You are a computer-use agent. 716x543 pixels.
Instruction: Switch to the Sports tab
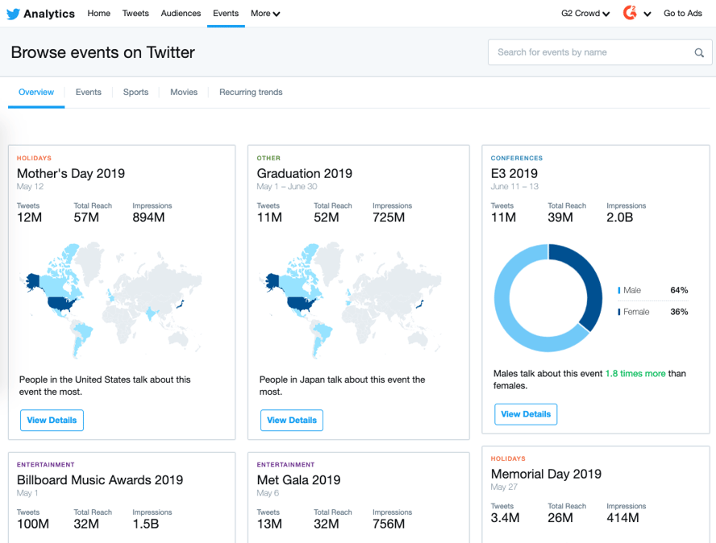(135, 92)
